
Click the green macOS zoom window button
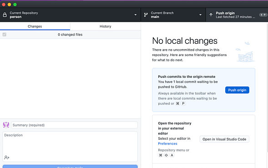click(x=15, y=5)
